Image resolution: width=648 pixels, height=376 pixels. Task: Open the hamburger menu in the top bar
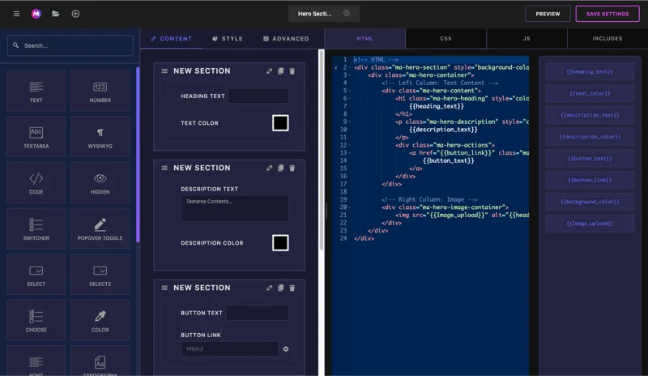(16, 14)
